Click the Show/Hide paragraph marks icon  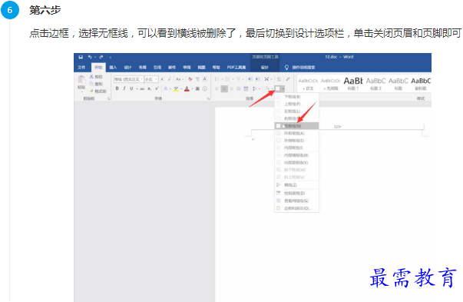tap(288, 79)
